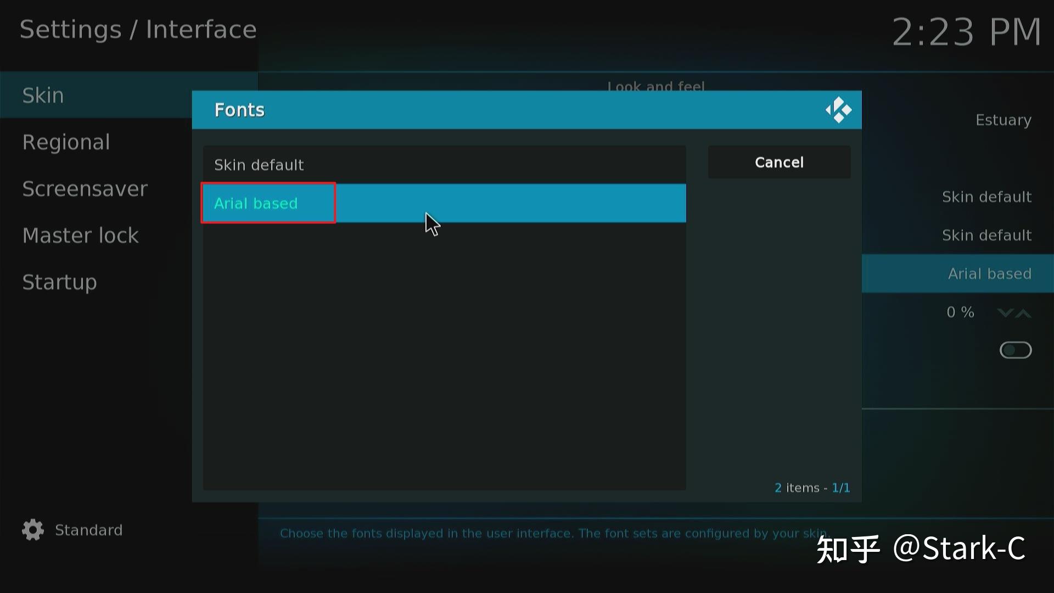Click the Standard settings level gear icon
Image resolution: width=1054 pixels, height=593 pixels.
click(33, 530)
